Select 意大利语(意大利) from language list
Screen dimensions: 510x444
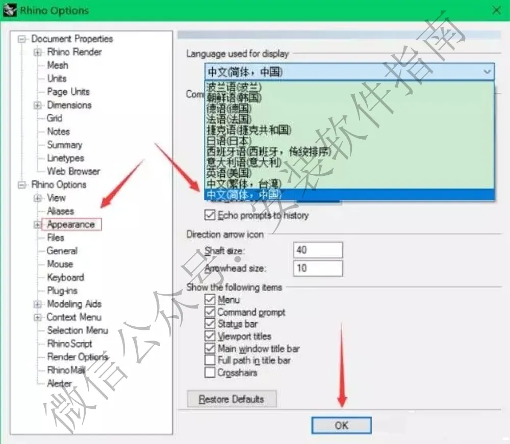(349, 162)
